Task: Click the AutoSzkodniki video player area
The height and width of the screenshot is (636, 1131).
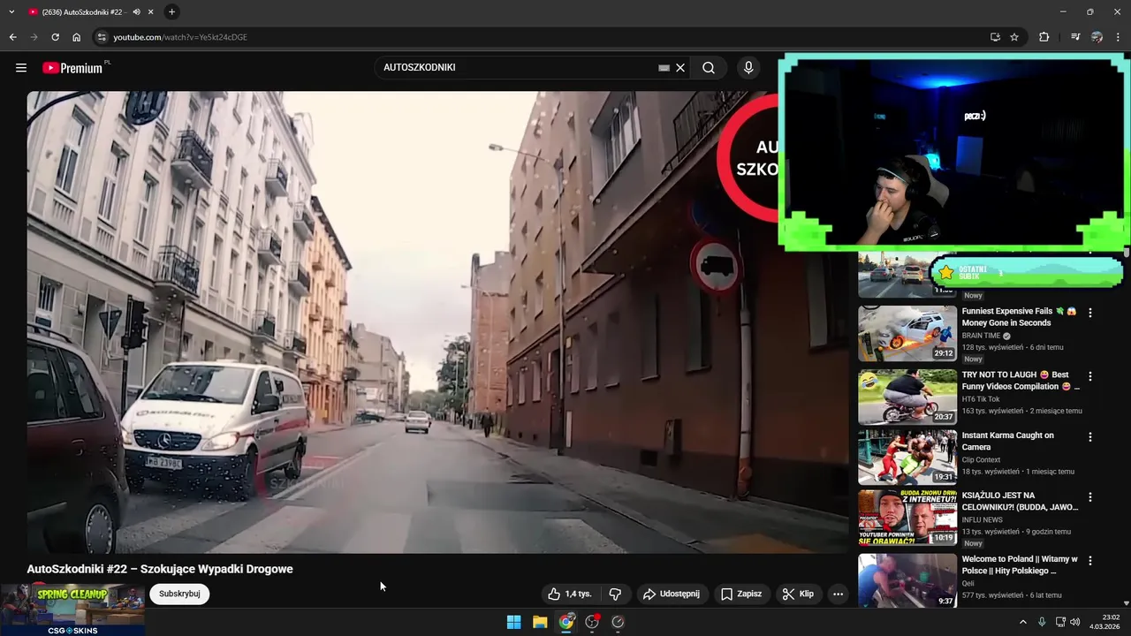Action: click(437, 322)
